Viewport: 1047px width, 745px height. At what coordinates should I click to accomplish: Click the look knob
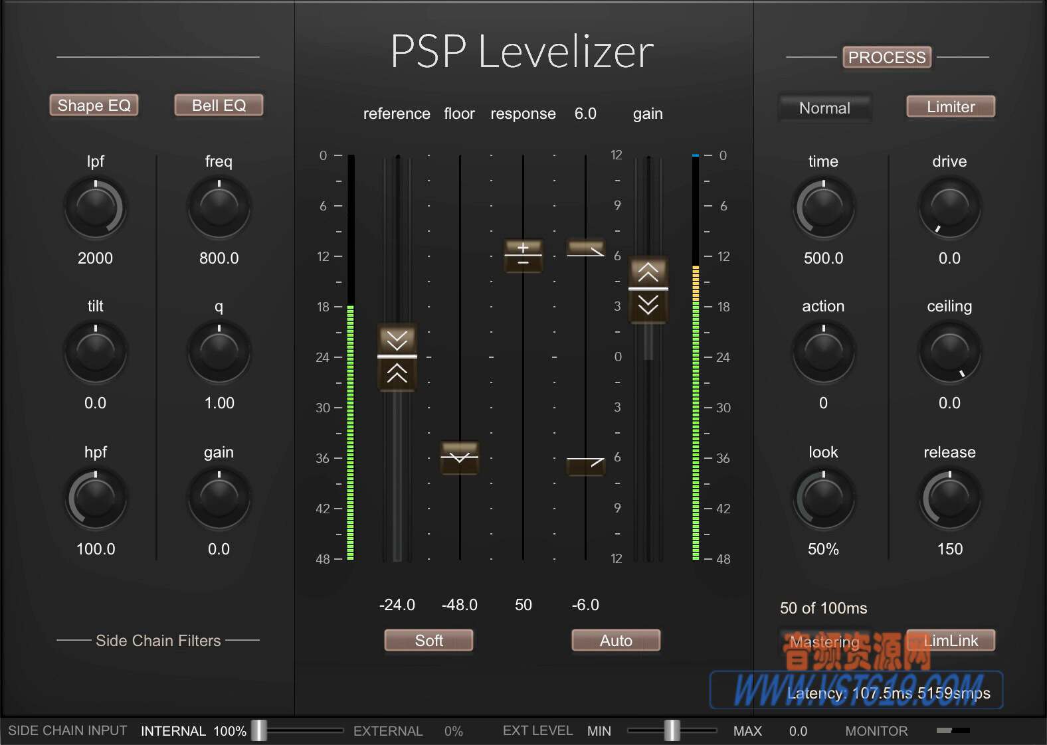point(824,499)
